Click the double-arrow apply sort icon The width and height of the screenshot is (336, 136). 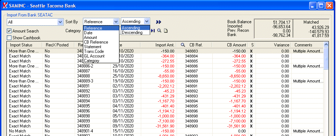[x=158, y=22]
